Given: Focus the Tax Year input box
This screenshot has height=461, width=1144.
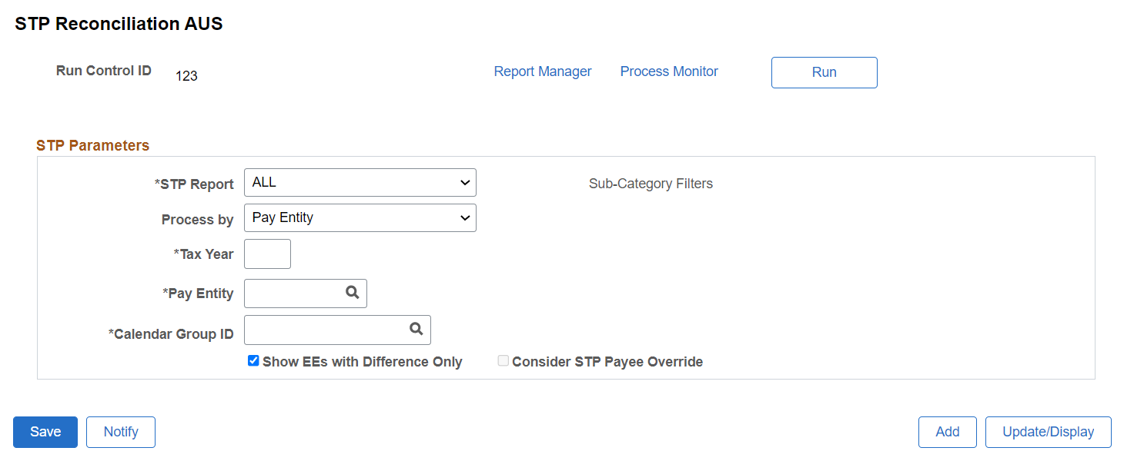Looking at the screenshot, I should pos(267,254).
